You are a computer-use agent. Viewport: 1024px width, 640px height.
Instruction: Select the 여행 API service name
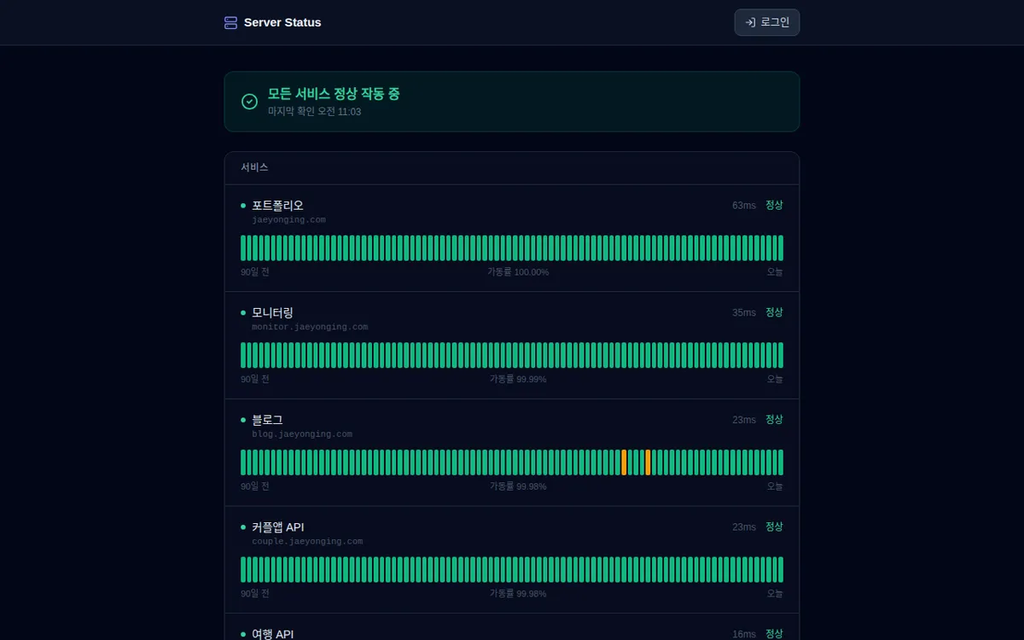[272, 634]
